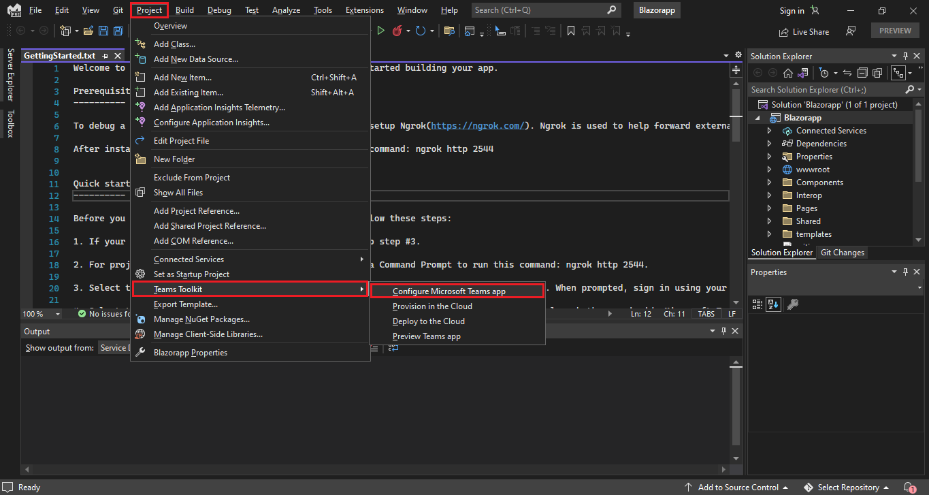Open the Debug menu
This screenshot has width=929, height=495.
point(219,10)
